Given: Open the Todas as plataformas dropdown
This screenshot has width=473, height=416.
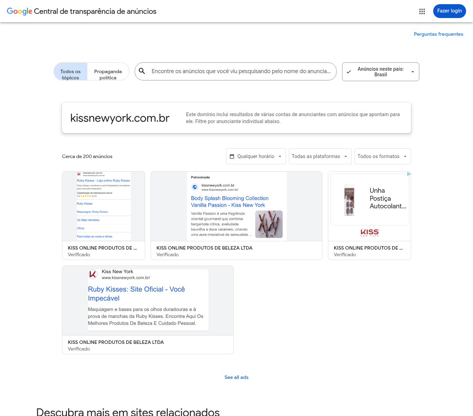Looking at the screenshot, I should [320, 156].
